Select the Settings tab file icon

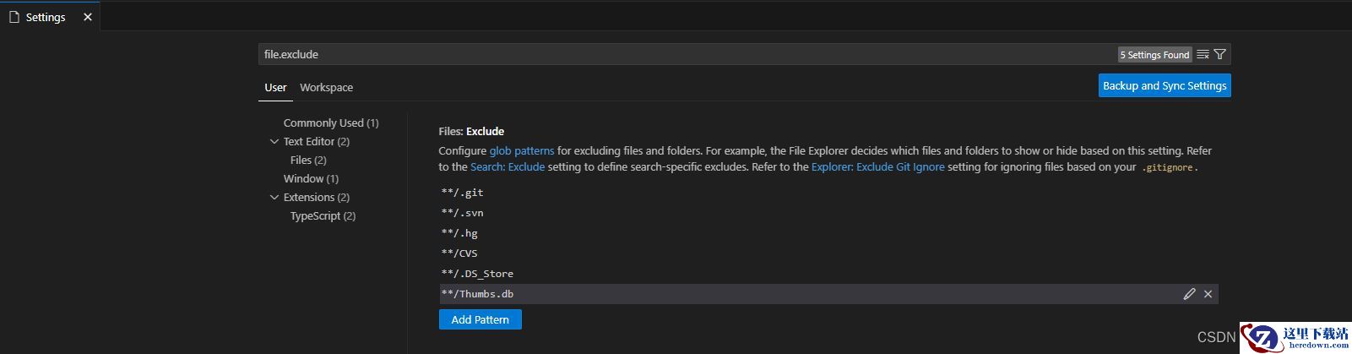[x=14, y=17]
